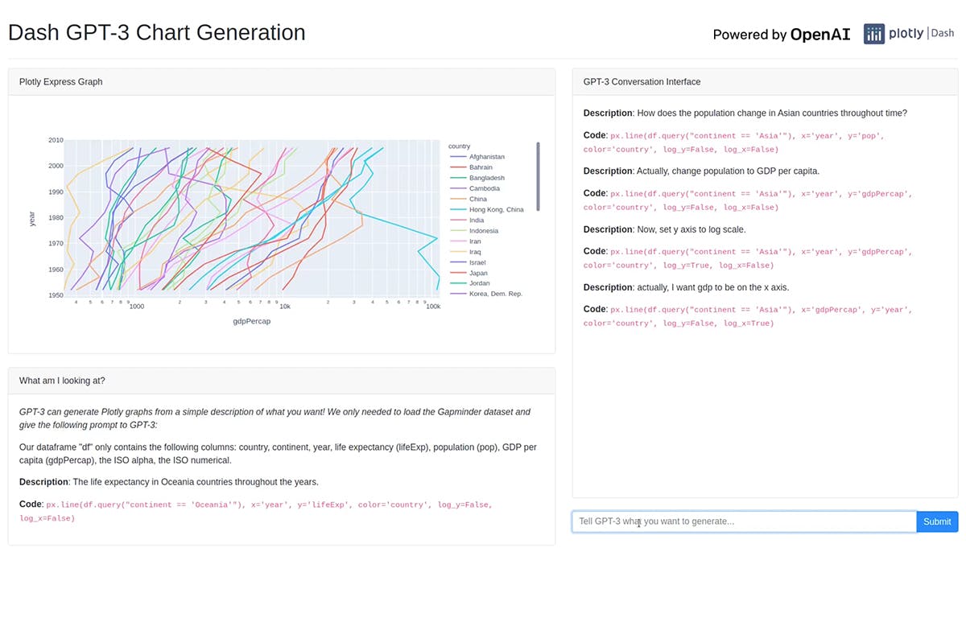The height and width of the screenshot is (618, 966).
Task: Click the legend scrollbar thumb
Action: click(538, 176)
